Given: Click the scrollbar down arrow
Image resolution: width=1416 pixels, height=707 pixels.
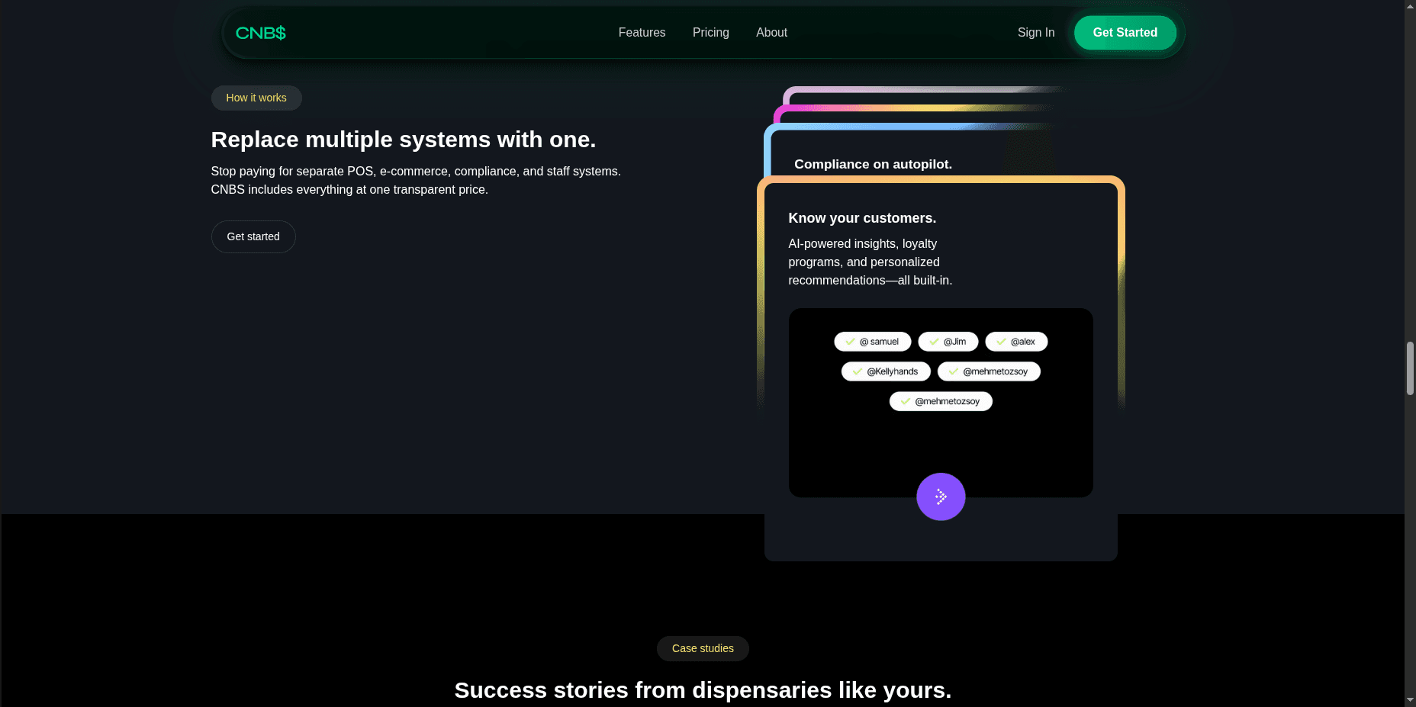Looking at the screenshot, I should (x=1410, y=700).
